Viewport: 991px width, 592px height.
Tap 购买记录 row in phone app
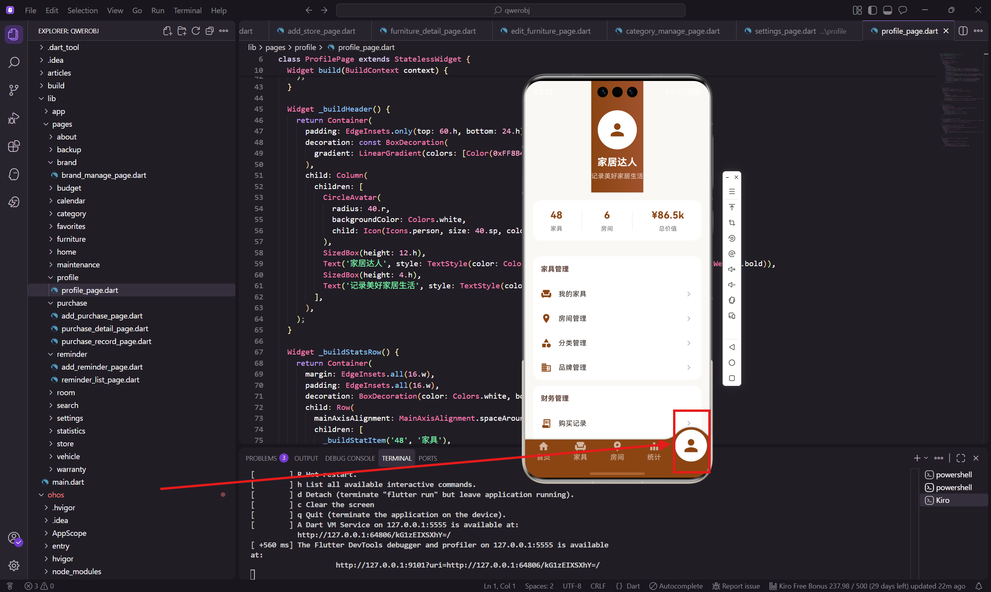pos(617,423)
